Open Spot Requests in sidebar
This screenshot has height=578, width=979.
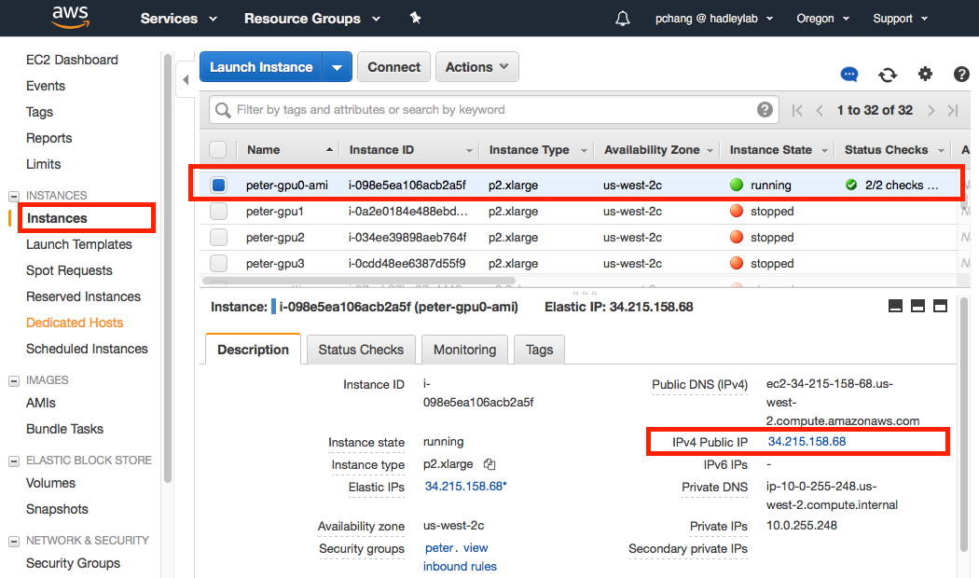click(69, 271)
